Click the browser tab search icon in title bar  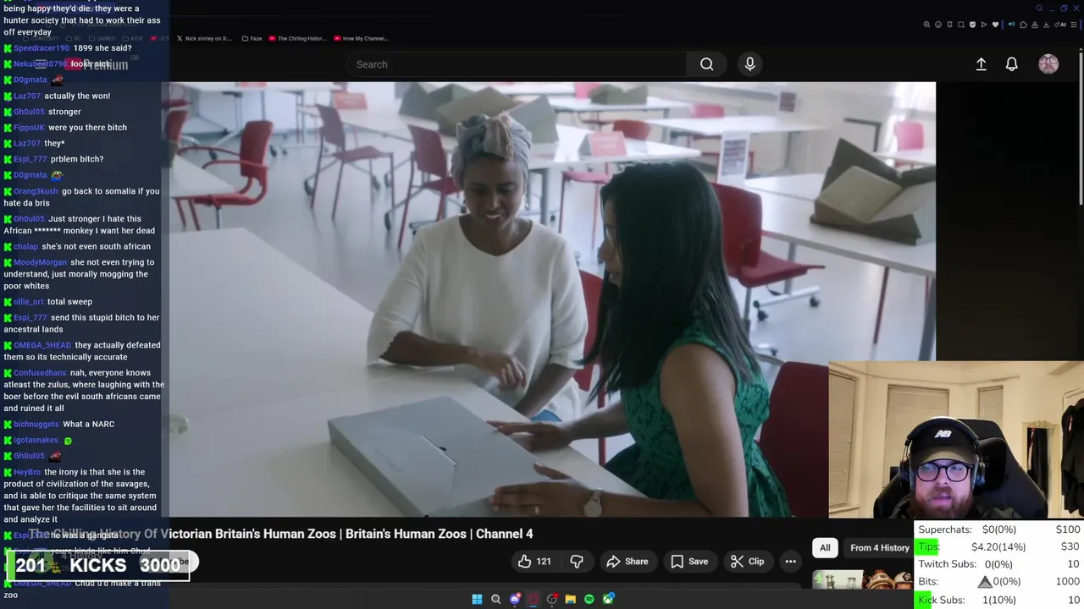(1039, 8)
